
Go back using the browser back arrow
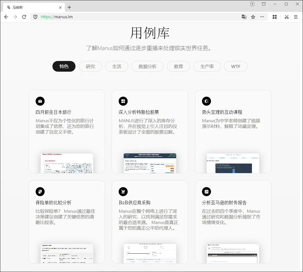[x=6, y=17]
